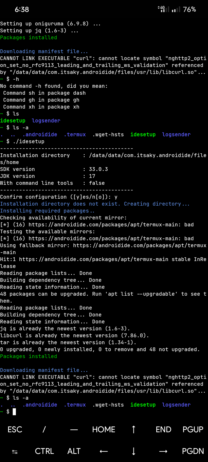
Task: Toggle the ALT modifier key
Action: pos(74,451)
